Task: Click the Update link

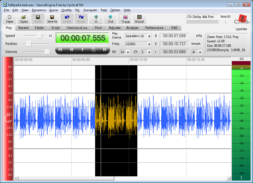Action: 241,29
